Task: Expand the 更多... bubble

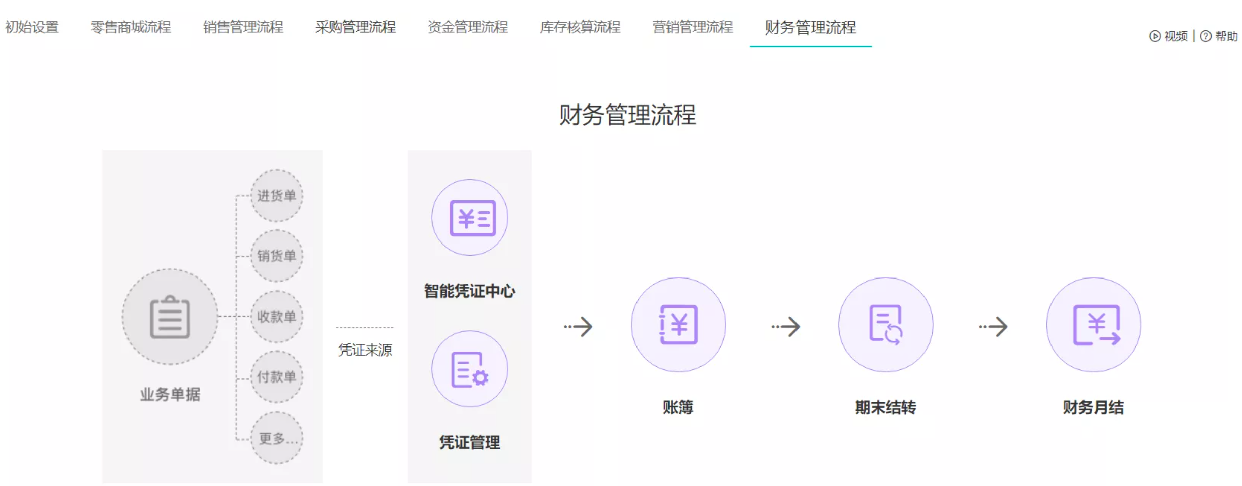Action: pyautogui.click(x=276, y=438)
